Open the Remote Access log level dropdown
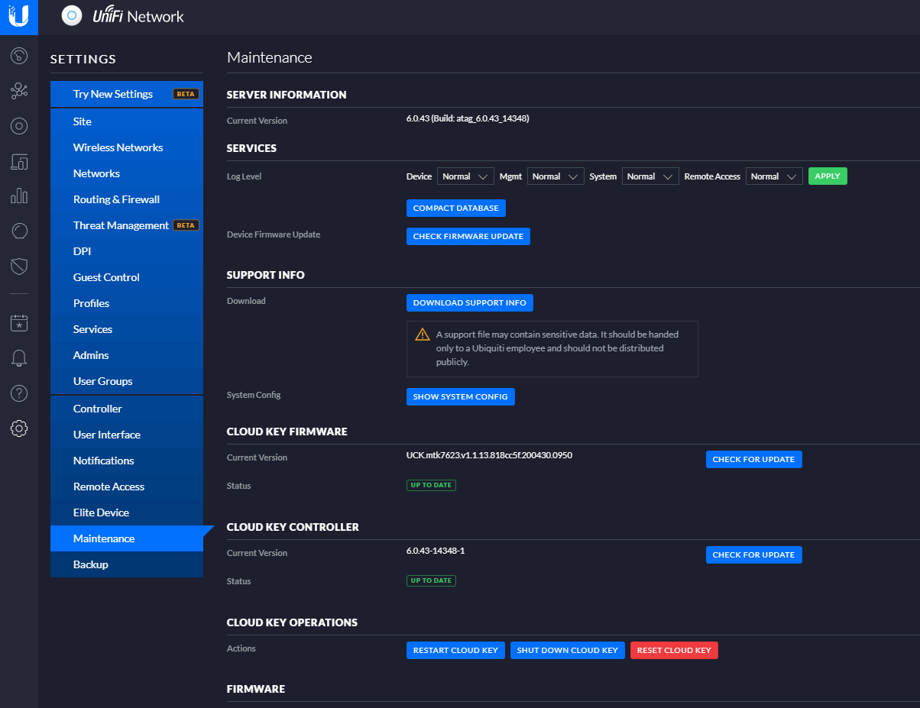Viewport: 920px width, 708px height. (774, 176)
